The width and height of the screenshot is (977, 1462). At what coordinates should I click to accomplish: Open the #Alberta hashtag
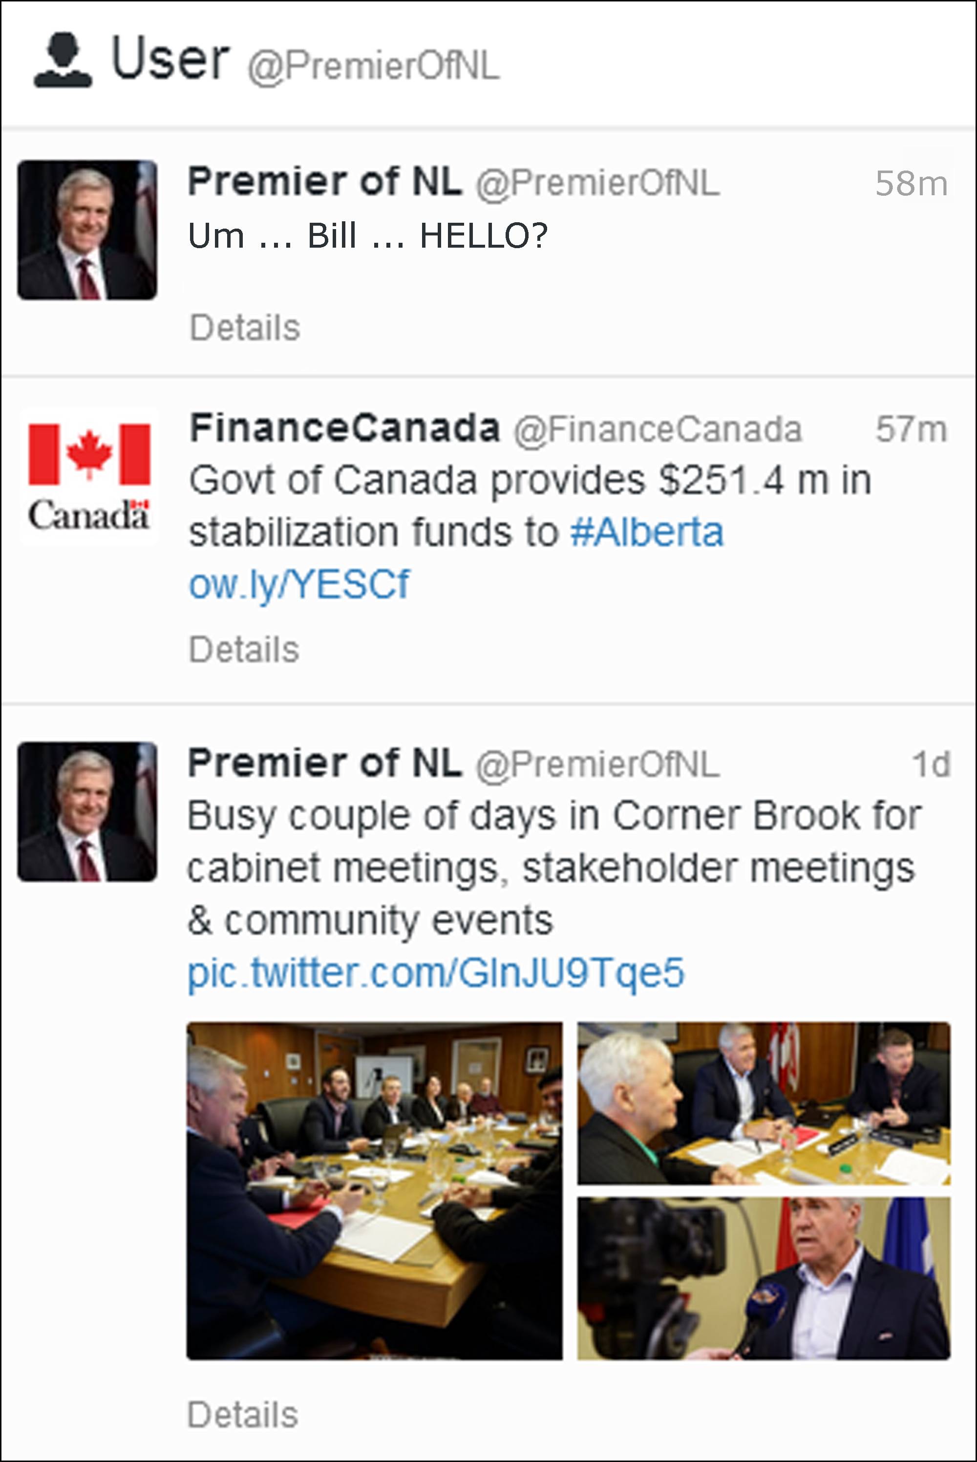[x=647, y=532]
